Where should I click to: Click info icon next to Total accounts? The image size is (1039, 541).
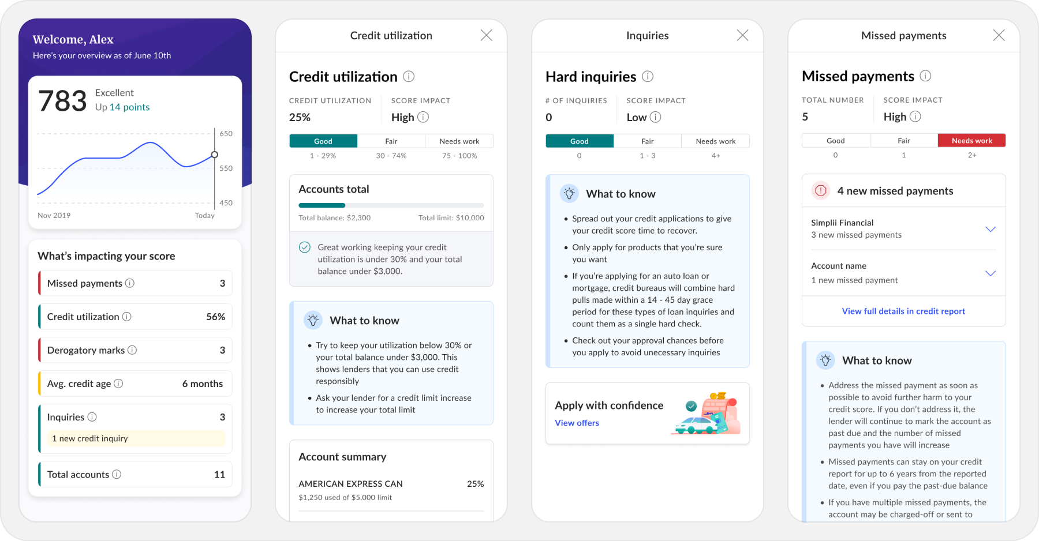(117, 474)
